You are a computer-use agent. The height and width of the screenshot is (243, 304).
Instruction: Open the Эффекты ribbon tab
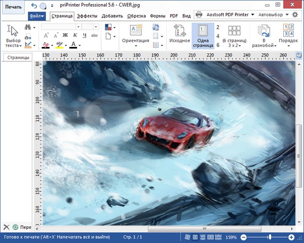click(87, 16)
